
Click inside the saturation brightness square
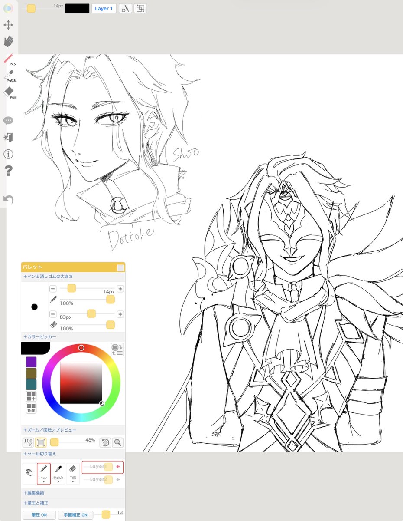(81, 383)
